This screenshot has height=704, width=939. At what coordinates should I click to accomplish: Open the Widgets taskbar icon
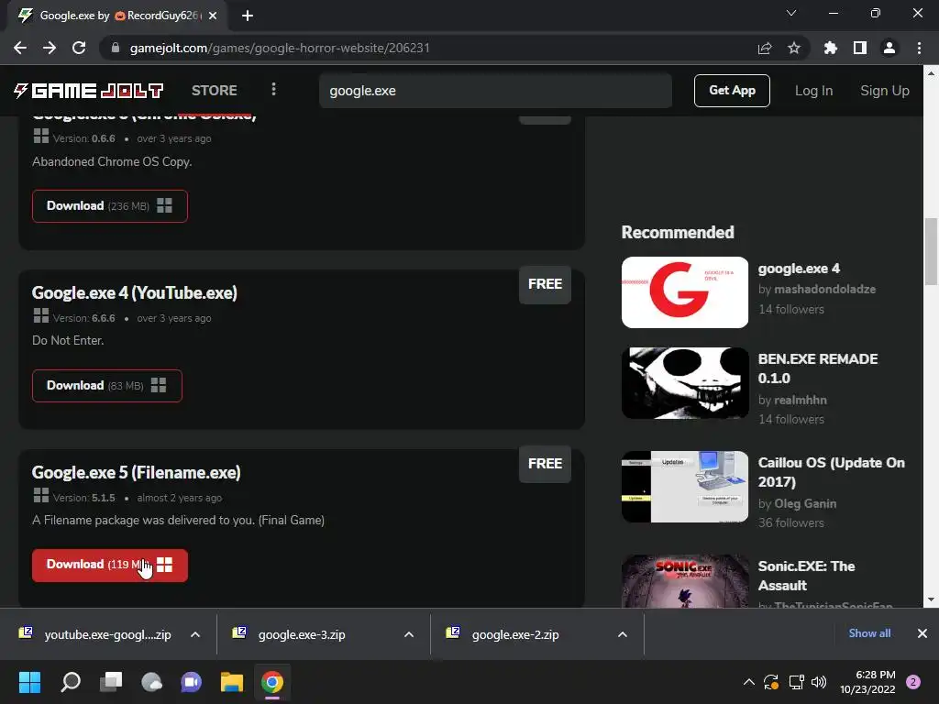pyautogui.click(x=151, y=682)
